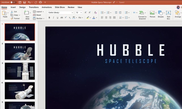
Task: Toggle Superscript formatting
Action: click(x=66, y=18)
